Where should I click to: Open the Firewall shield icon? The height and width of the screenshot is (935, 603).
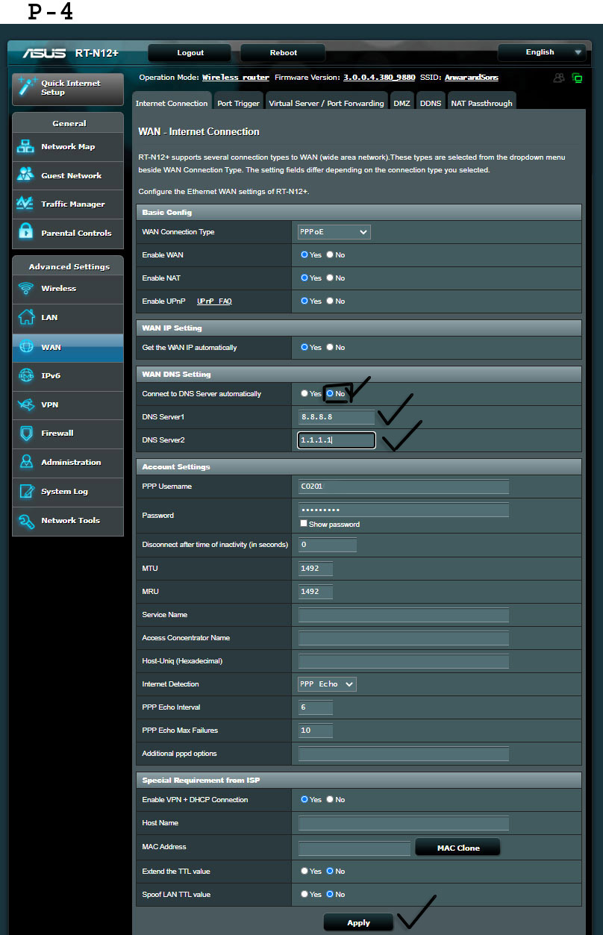26,433
